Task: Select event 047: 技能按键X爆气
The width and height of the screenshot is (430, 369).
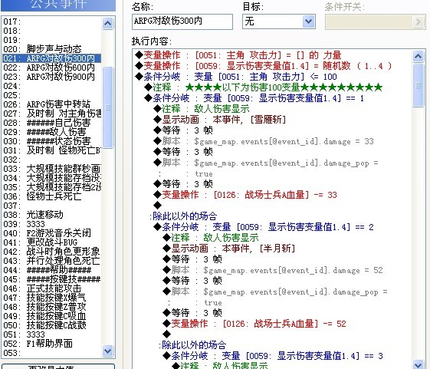Action: pos(52,298)
